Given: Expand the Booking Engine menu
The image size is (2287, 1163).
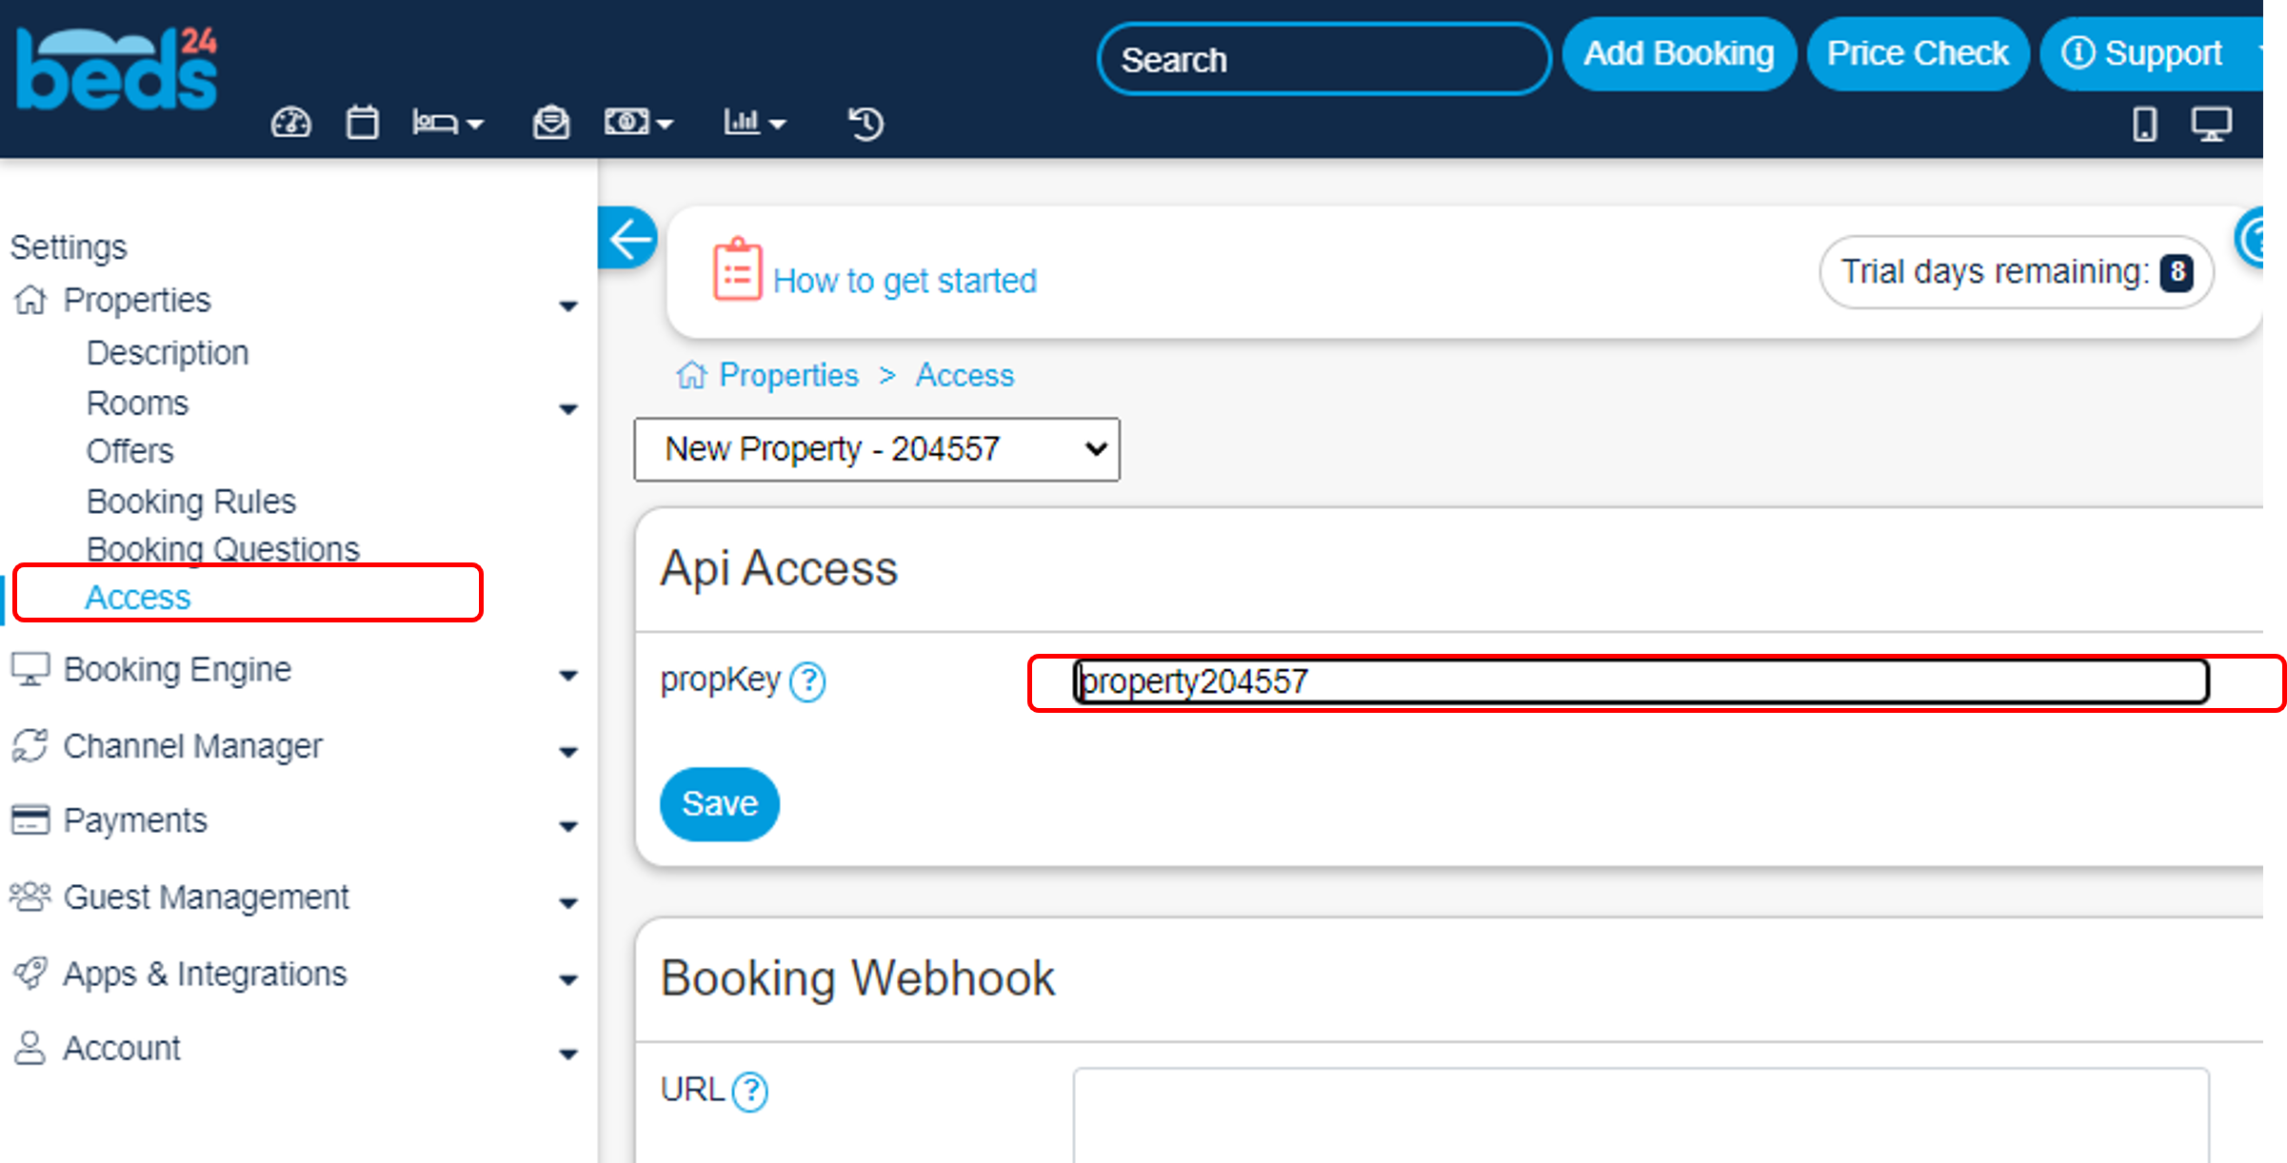Looking at the screenshot, I should (178, 670).
